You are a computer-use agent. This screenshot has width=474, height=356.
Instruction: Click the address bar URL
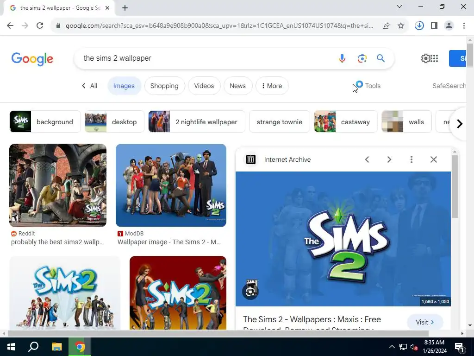point(219,26)
